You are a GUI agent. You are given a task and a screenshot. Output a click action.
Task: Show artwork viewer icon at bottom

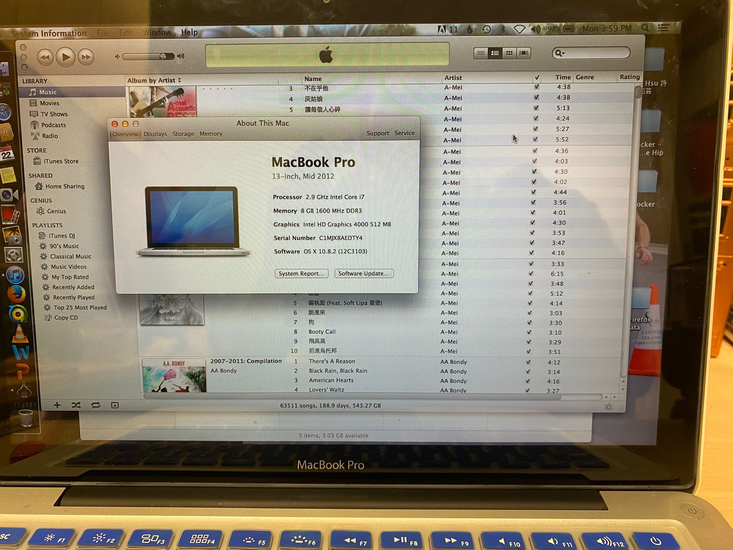pyautogui.click(x=115, y=405)
